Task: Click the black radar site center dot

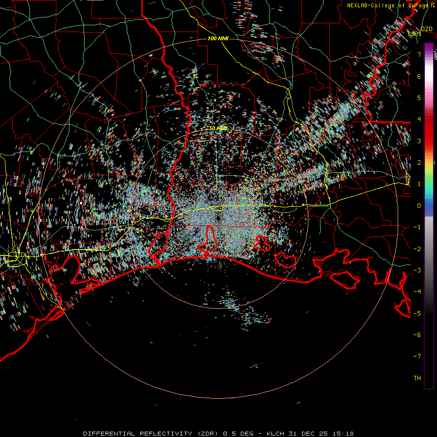Action: click(218, 218)
